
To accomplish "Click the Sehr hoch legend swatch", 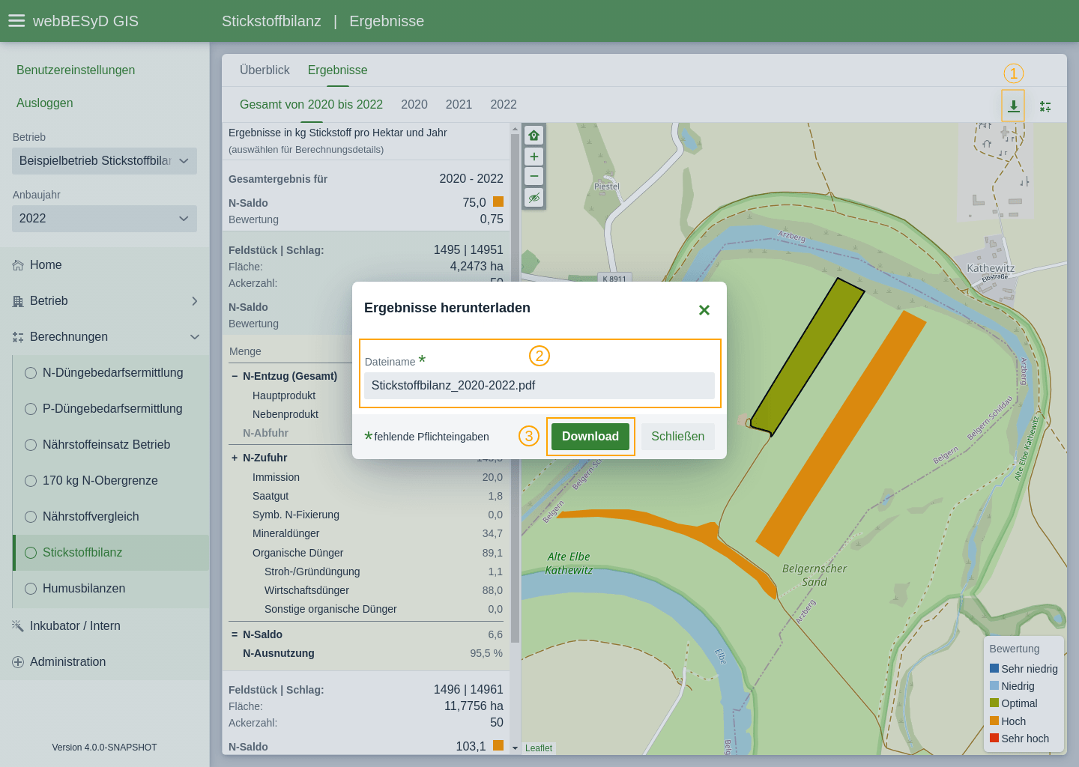I will (994, 738).
